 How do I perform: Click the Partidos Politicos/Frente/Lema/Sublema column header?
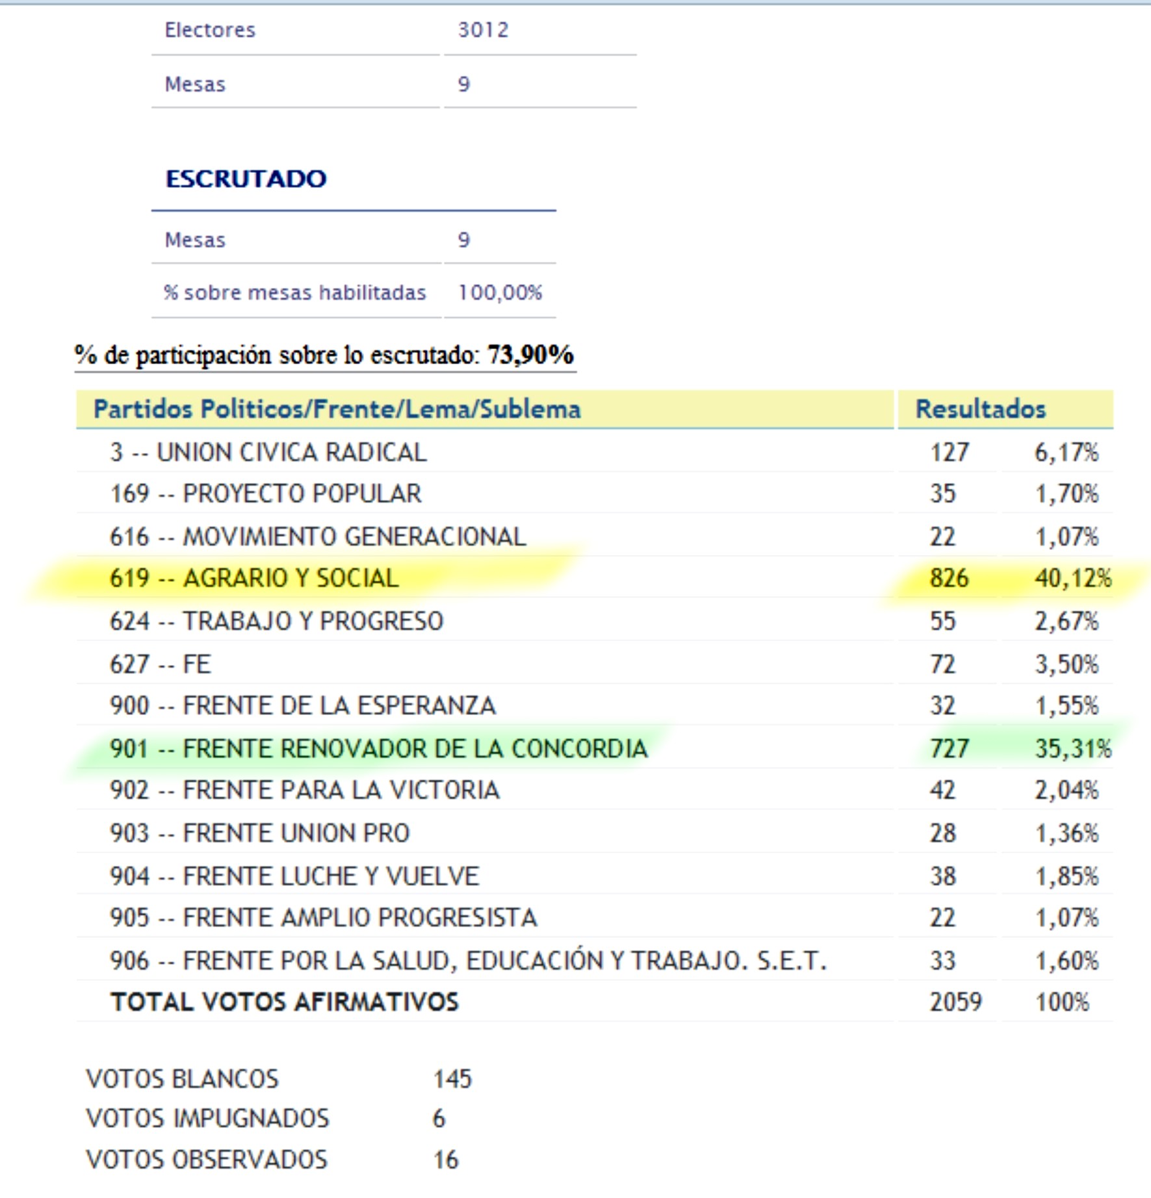point(337,409)
